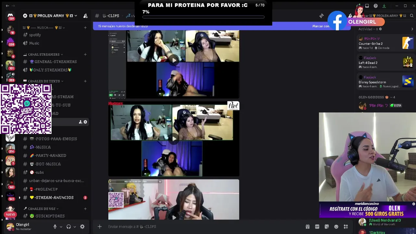The width and height of the screenshot is (416, 234).
Task: Open the BOT-MÚSICA channel
Action: pos(55,164)
